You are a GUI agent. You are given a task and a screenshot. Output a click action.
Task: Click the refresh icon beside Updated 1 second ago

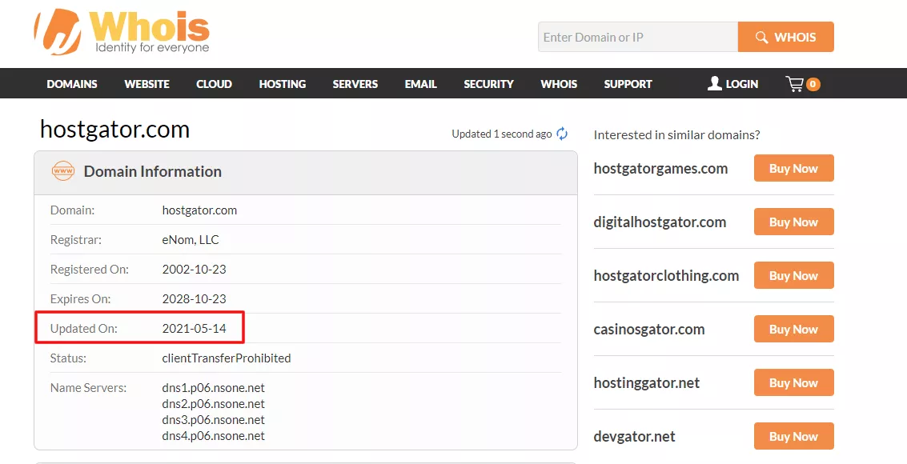coord(562,134)
